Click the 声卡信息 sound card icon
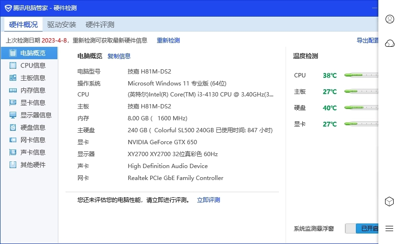Screen dimensions: 397x244 (12, 152)
